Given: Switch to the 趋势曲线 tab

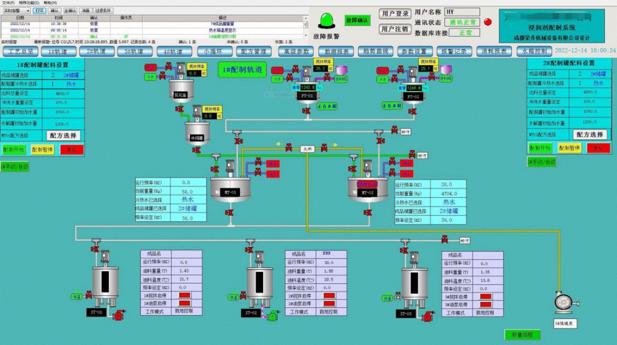Looking at the screenshot, I should click(375, 51).
